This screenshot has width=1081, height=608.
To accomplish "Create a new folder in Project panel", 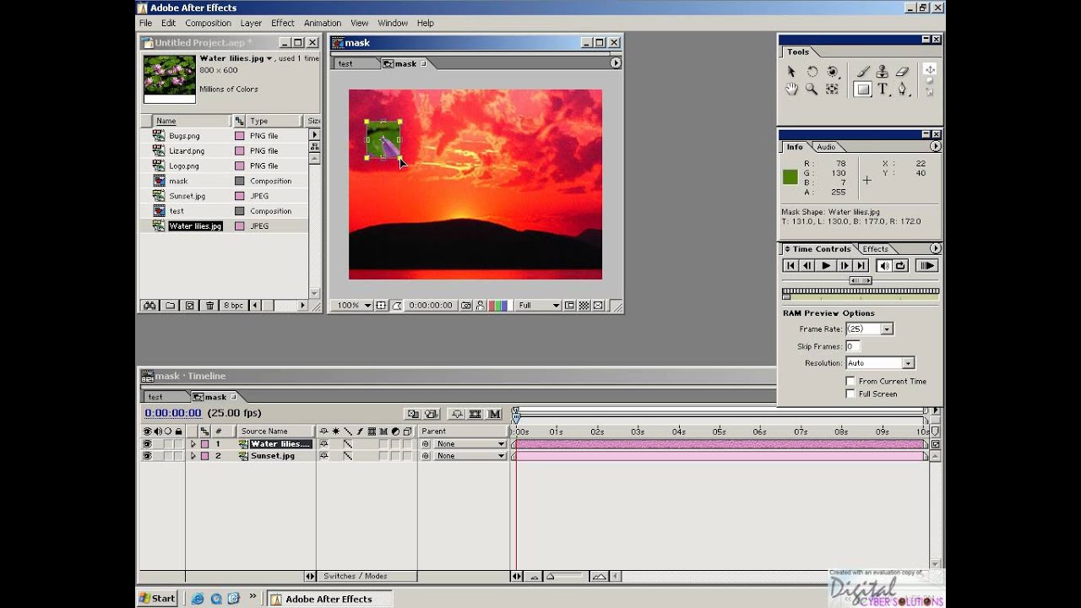I will (x=170, y=306).
